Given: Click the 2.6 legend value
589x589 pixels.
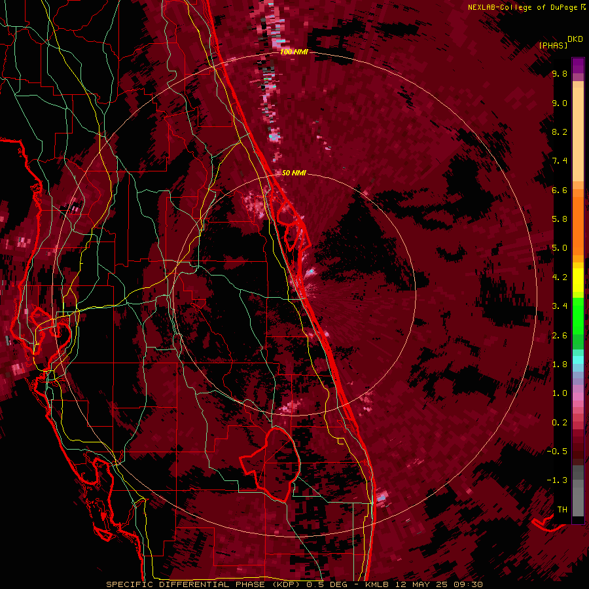Looking at the screenshot, I should tap(560, 336).
